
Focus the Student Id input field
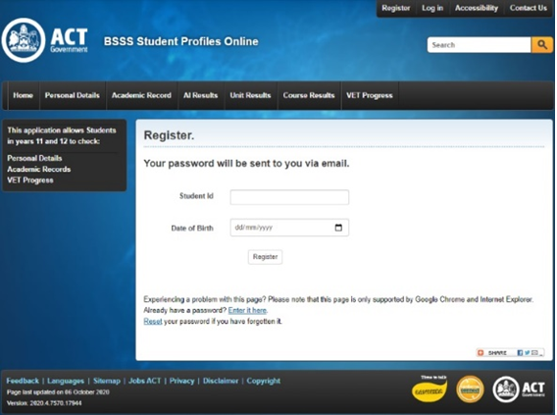point(289,197)
